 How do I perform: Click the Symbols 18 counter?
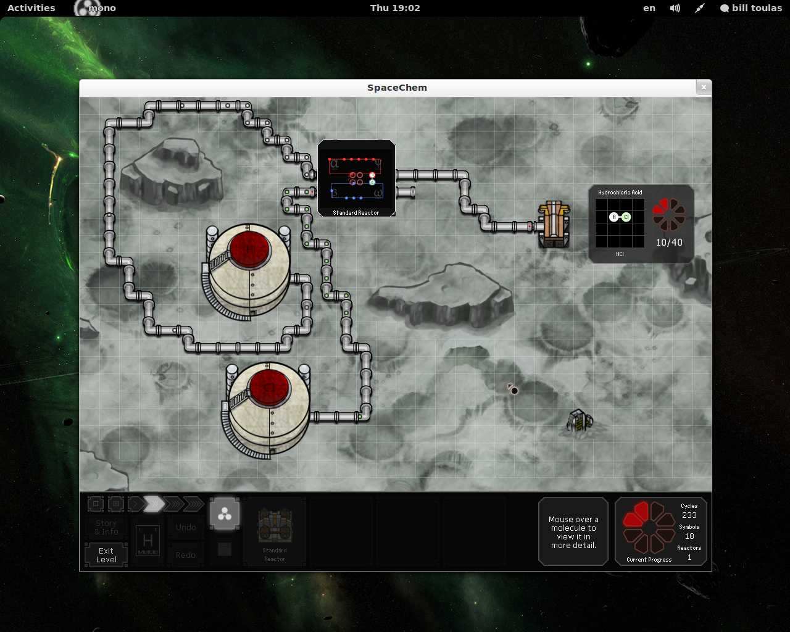[689, 532]
